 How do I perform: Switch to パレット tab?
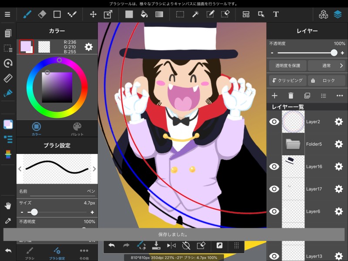tap(77, 129)
